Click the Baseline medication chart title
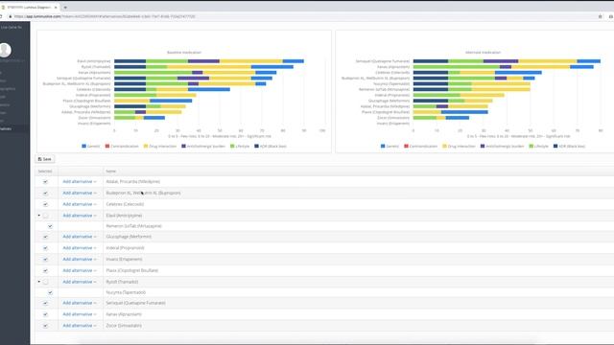Screen dimensions: 614x345 (184, 53)
